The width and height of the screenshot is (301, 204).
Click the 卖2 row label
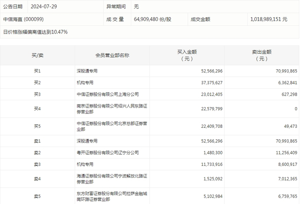coord(37,153)
